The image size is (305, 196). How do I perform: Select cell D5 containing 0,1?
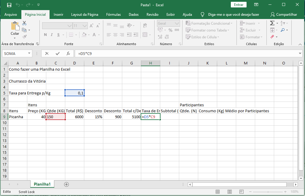pos(75,93)
